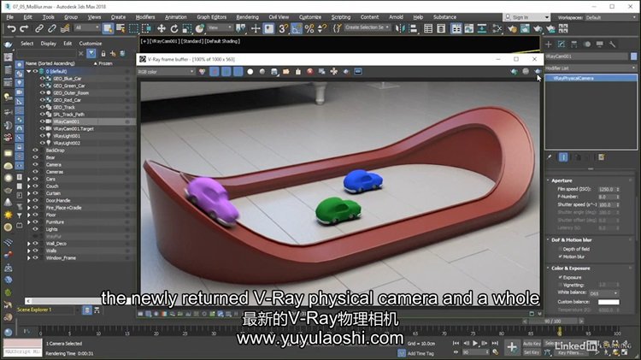Click the lock selection icon in Scene Explorer
This screenshot has width=641, height=360.
[103, 54]
